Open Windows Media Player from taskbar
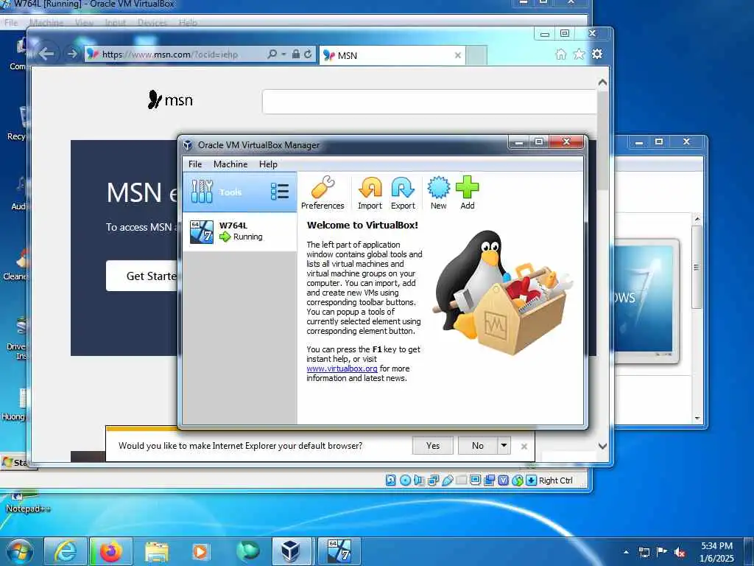The image size is (754, 566). tap(200, 551)
